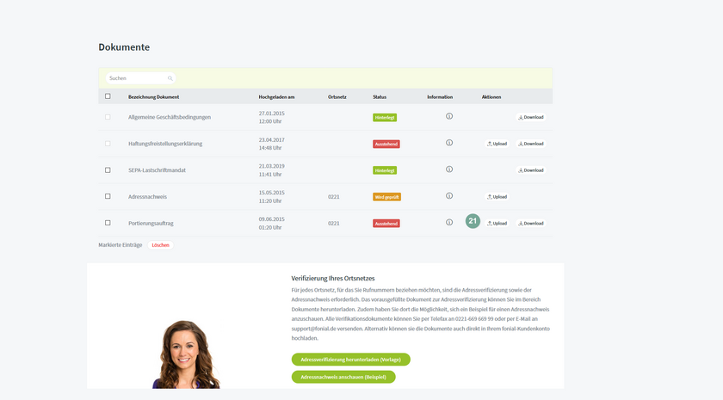Upload file for Portierungsauftrag
Screen dimensions: 723x400
click(497, 223)
